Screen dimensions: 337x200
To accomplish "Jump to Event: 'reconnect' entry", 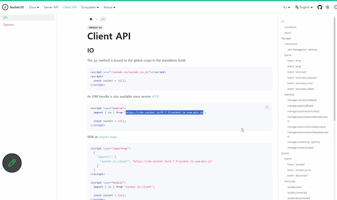I will pyautogui.click(x=297, y=72).
